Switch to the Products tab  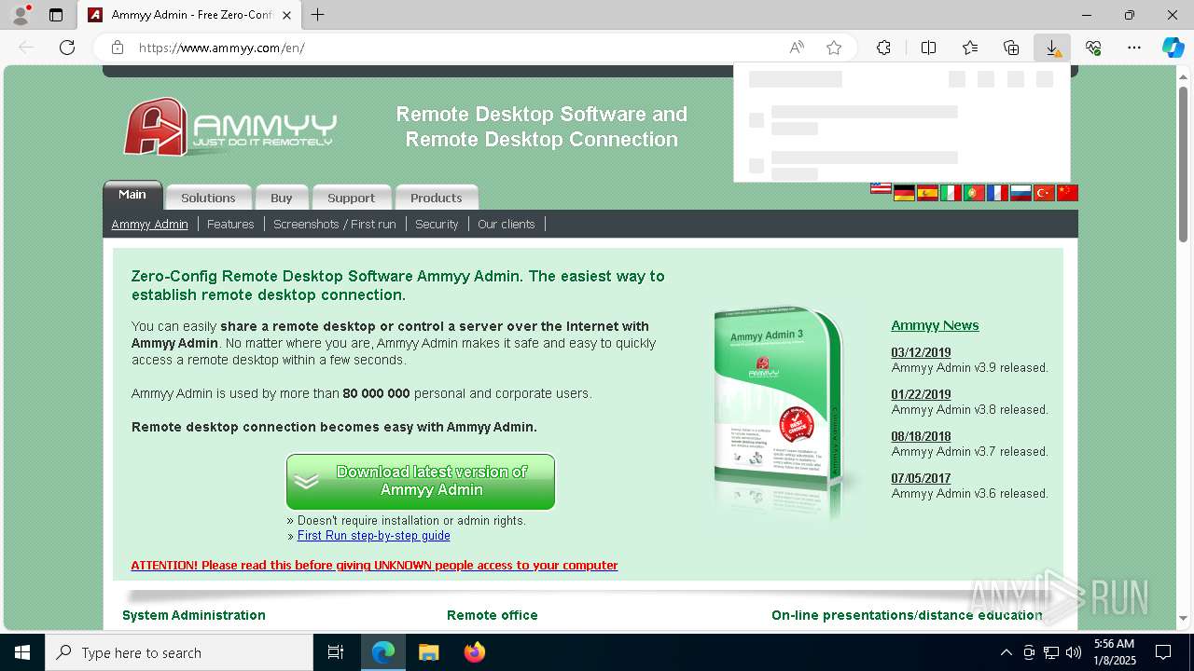tap(437, 198)
